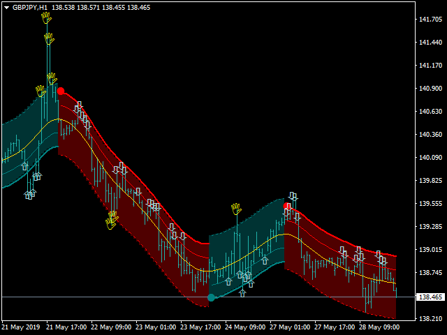Click the yellow hand icon at 24 May

pyautogui.click(x=236, y=209)
